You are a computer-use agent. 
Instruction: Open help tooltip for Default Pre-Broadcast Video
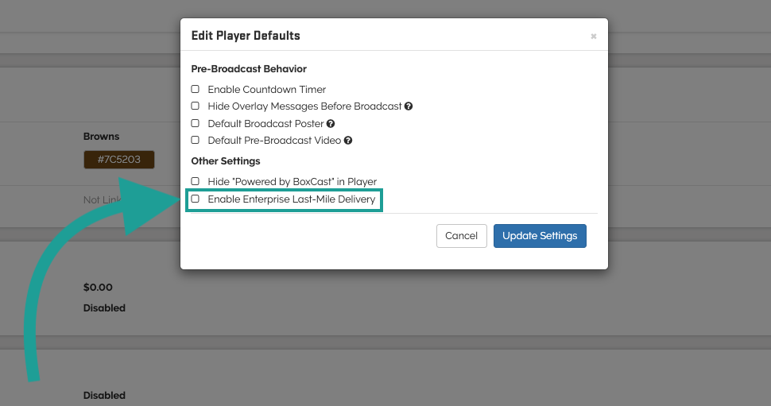click(x=348, y=141)
